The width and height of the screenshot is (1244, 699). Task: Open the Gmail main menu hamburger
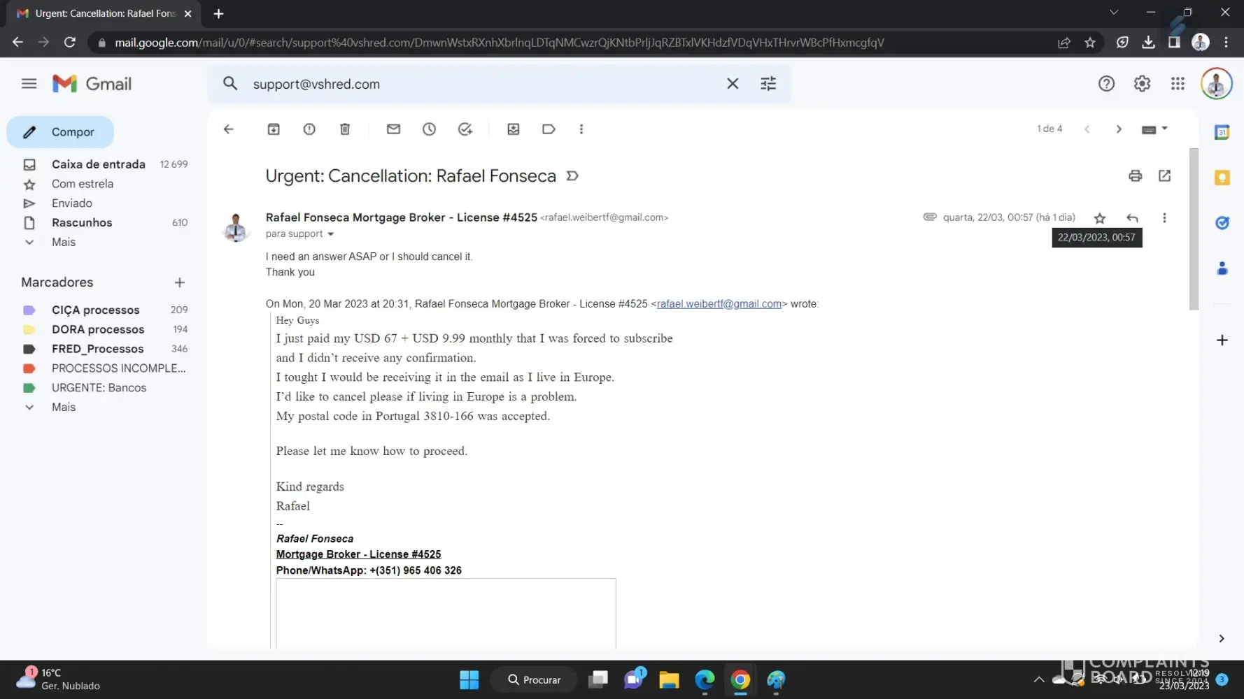coord(29,84)
